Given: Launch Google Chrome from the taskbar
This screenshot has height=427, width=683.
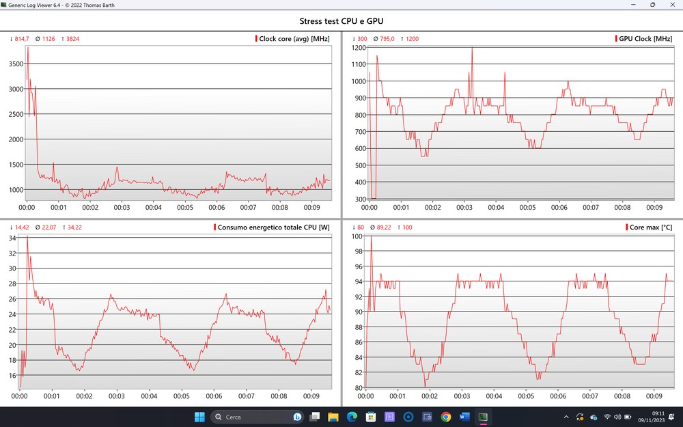Looking at the screenshot, I should point(445,417).
